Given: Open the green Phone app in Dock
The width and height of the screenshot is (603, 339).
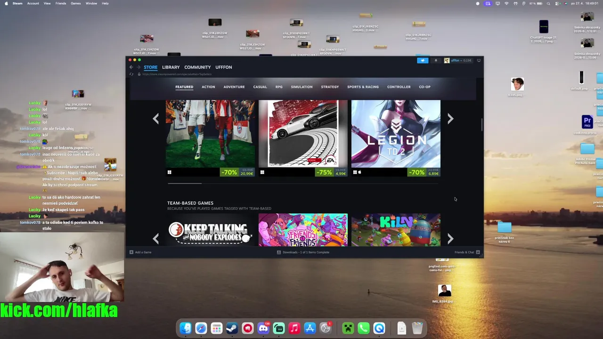Looking at the screenshot, I should [x=364, y=328].
